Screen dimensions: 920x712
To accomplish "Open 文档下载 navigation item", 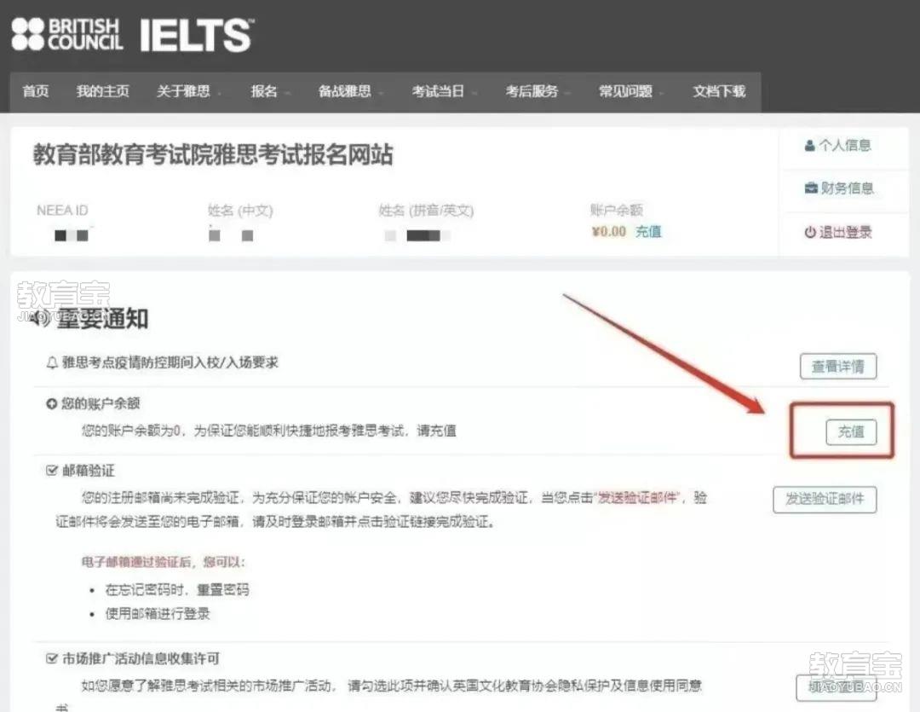I will [x=719, y=91].
